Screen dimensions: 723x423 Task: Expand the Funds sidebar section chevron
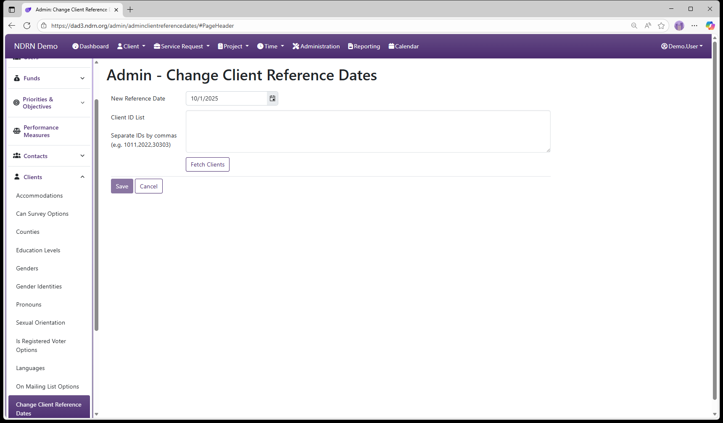click(82, 78)
